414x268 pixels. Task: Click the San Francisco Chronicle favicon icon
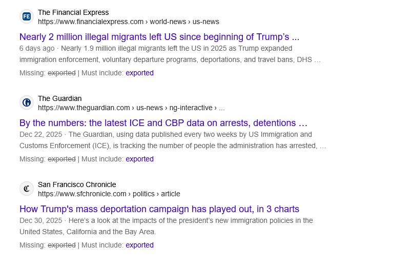[x=27, y=189]
